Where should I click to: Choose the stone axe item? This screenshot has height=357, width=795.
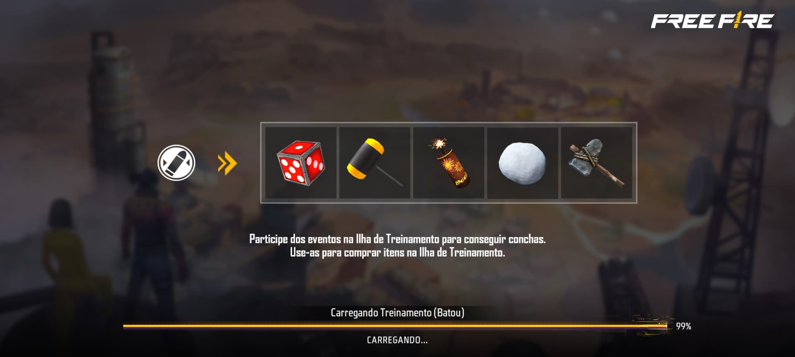[597, 163]
